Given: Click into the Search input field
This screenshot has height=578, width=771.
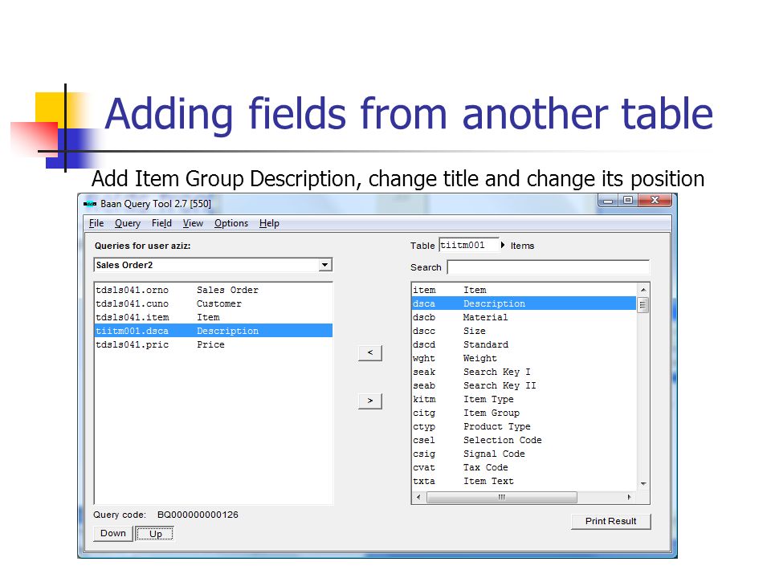Looking at the screenshot, I should (x=548, y=267).
